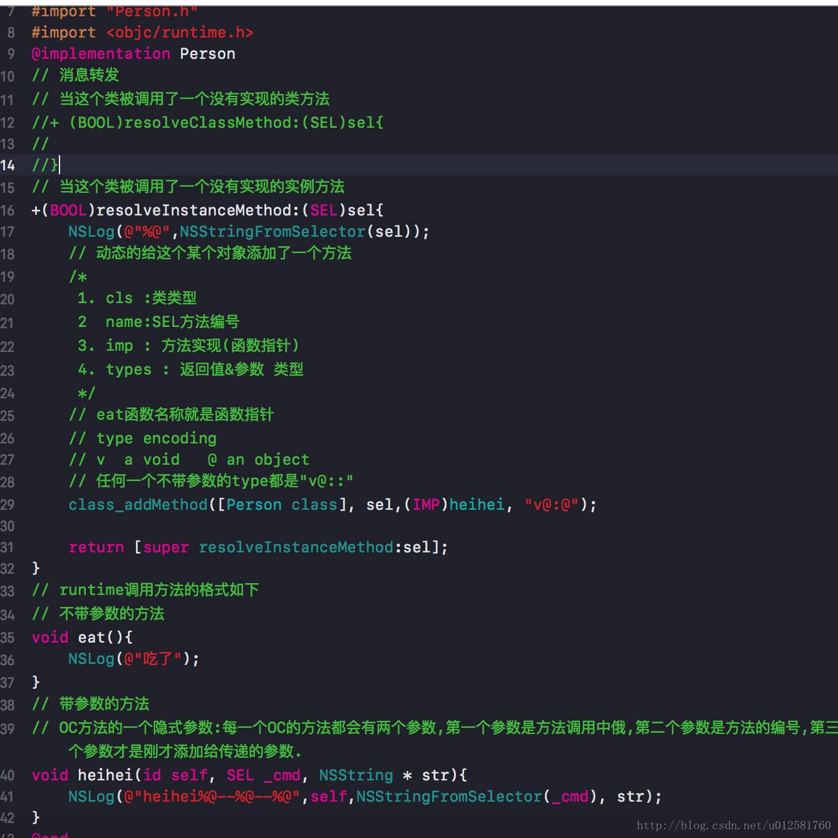Click line number 40 in gutter

click(x=8, y=775)
